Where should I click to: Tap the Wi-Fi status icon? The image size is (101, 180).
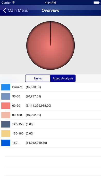point(14,2)
